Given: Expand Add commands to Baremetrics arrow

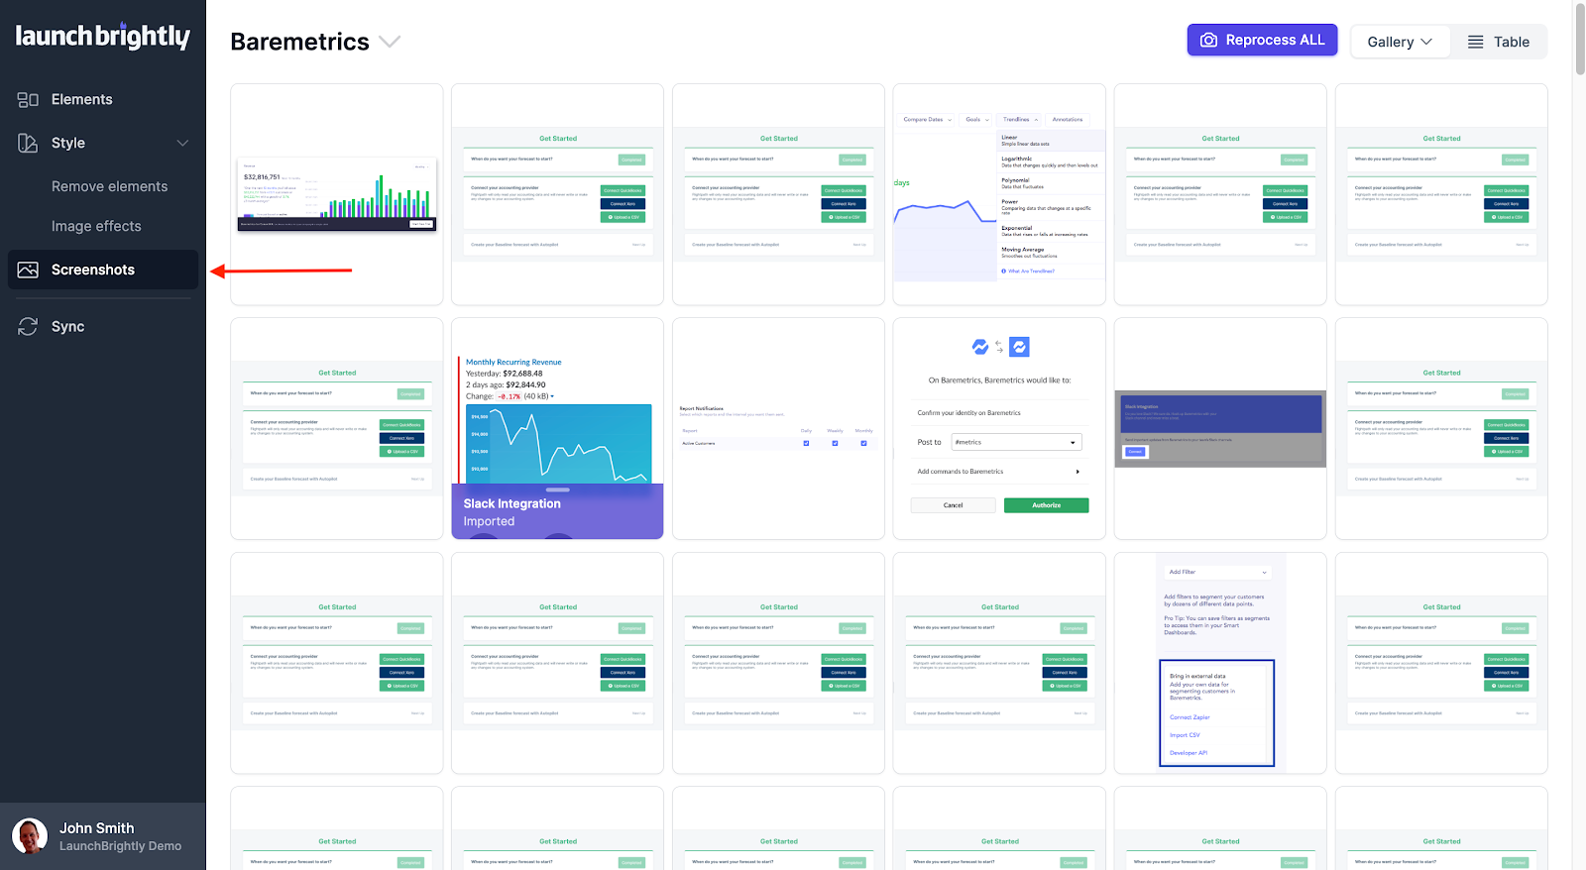Looking at the screenshot, I should [x=1077, y=472].
